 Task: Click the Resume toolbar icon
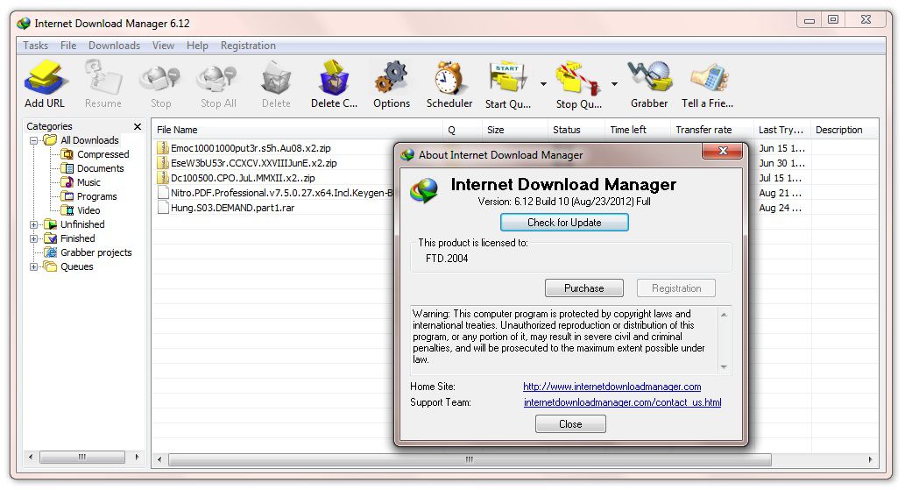(103, 78)
